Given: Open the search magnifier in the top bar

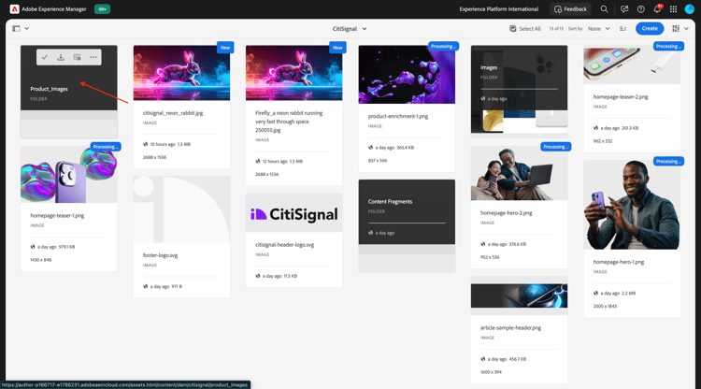Looking at the screenshot, I should click(x=604, y=9).
